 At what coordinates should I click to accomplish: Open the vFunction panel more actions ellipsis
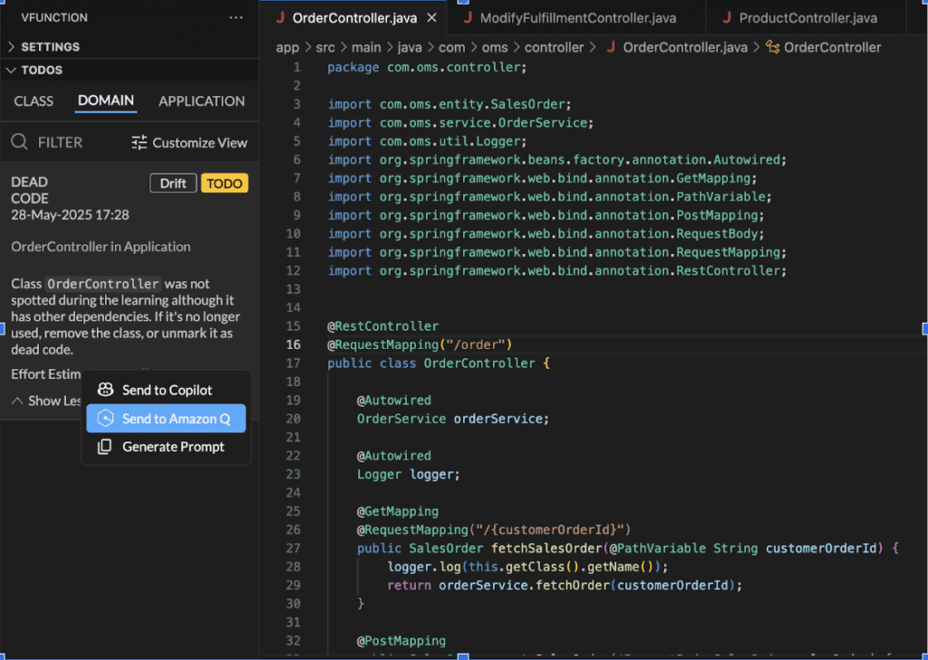click(x=236, y=18)
